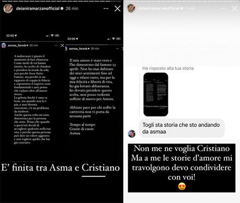Tap the verified badge beside left username

tap(62, 9)
